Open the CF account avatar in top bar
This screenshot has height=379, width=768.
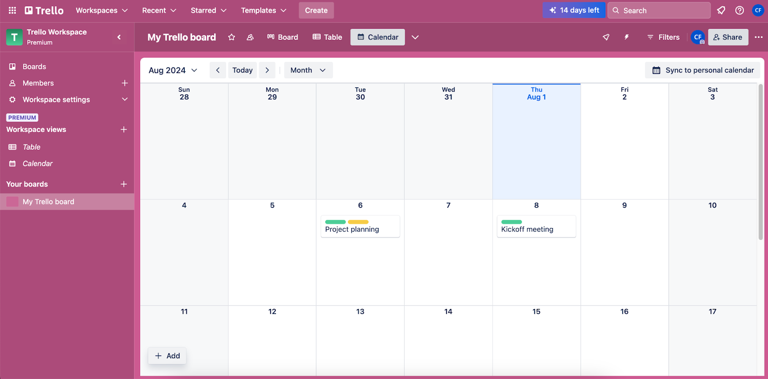point(758,10)
